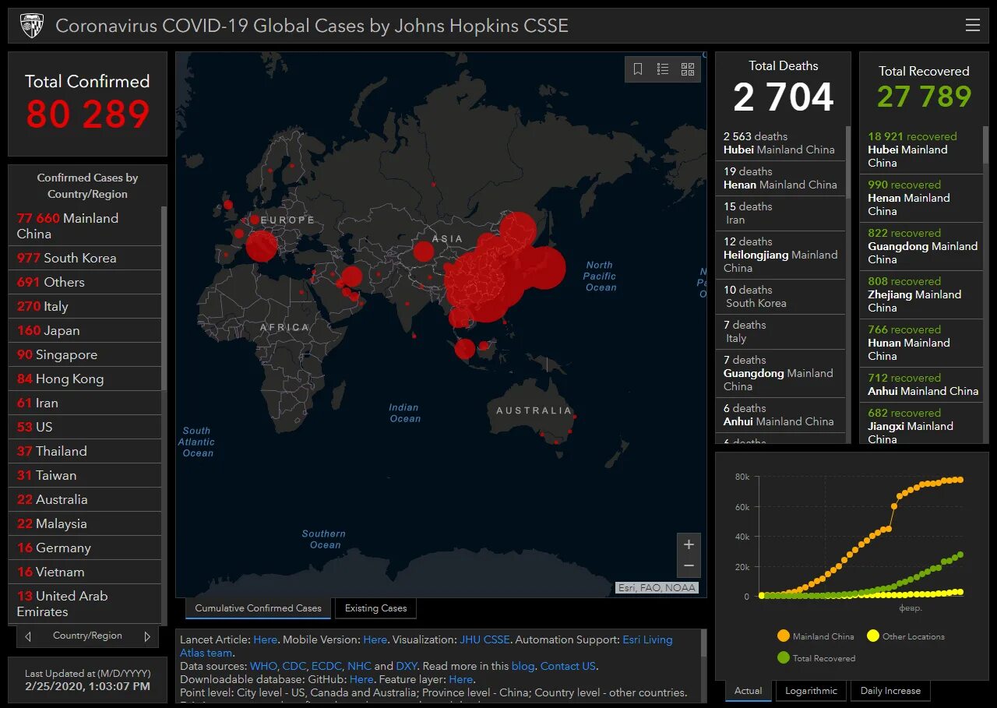Open the DXY data source link
This screenshot has width=997, height=708.
tap(406, 666)
